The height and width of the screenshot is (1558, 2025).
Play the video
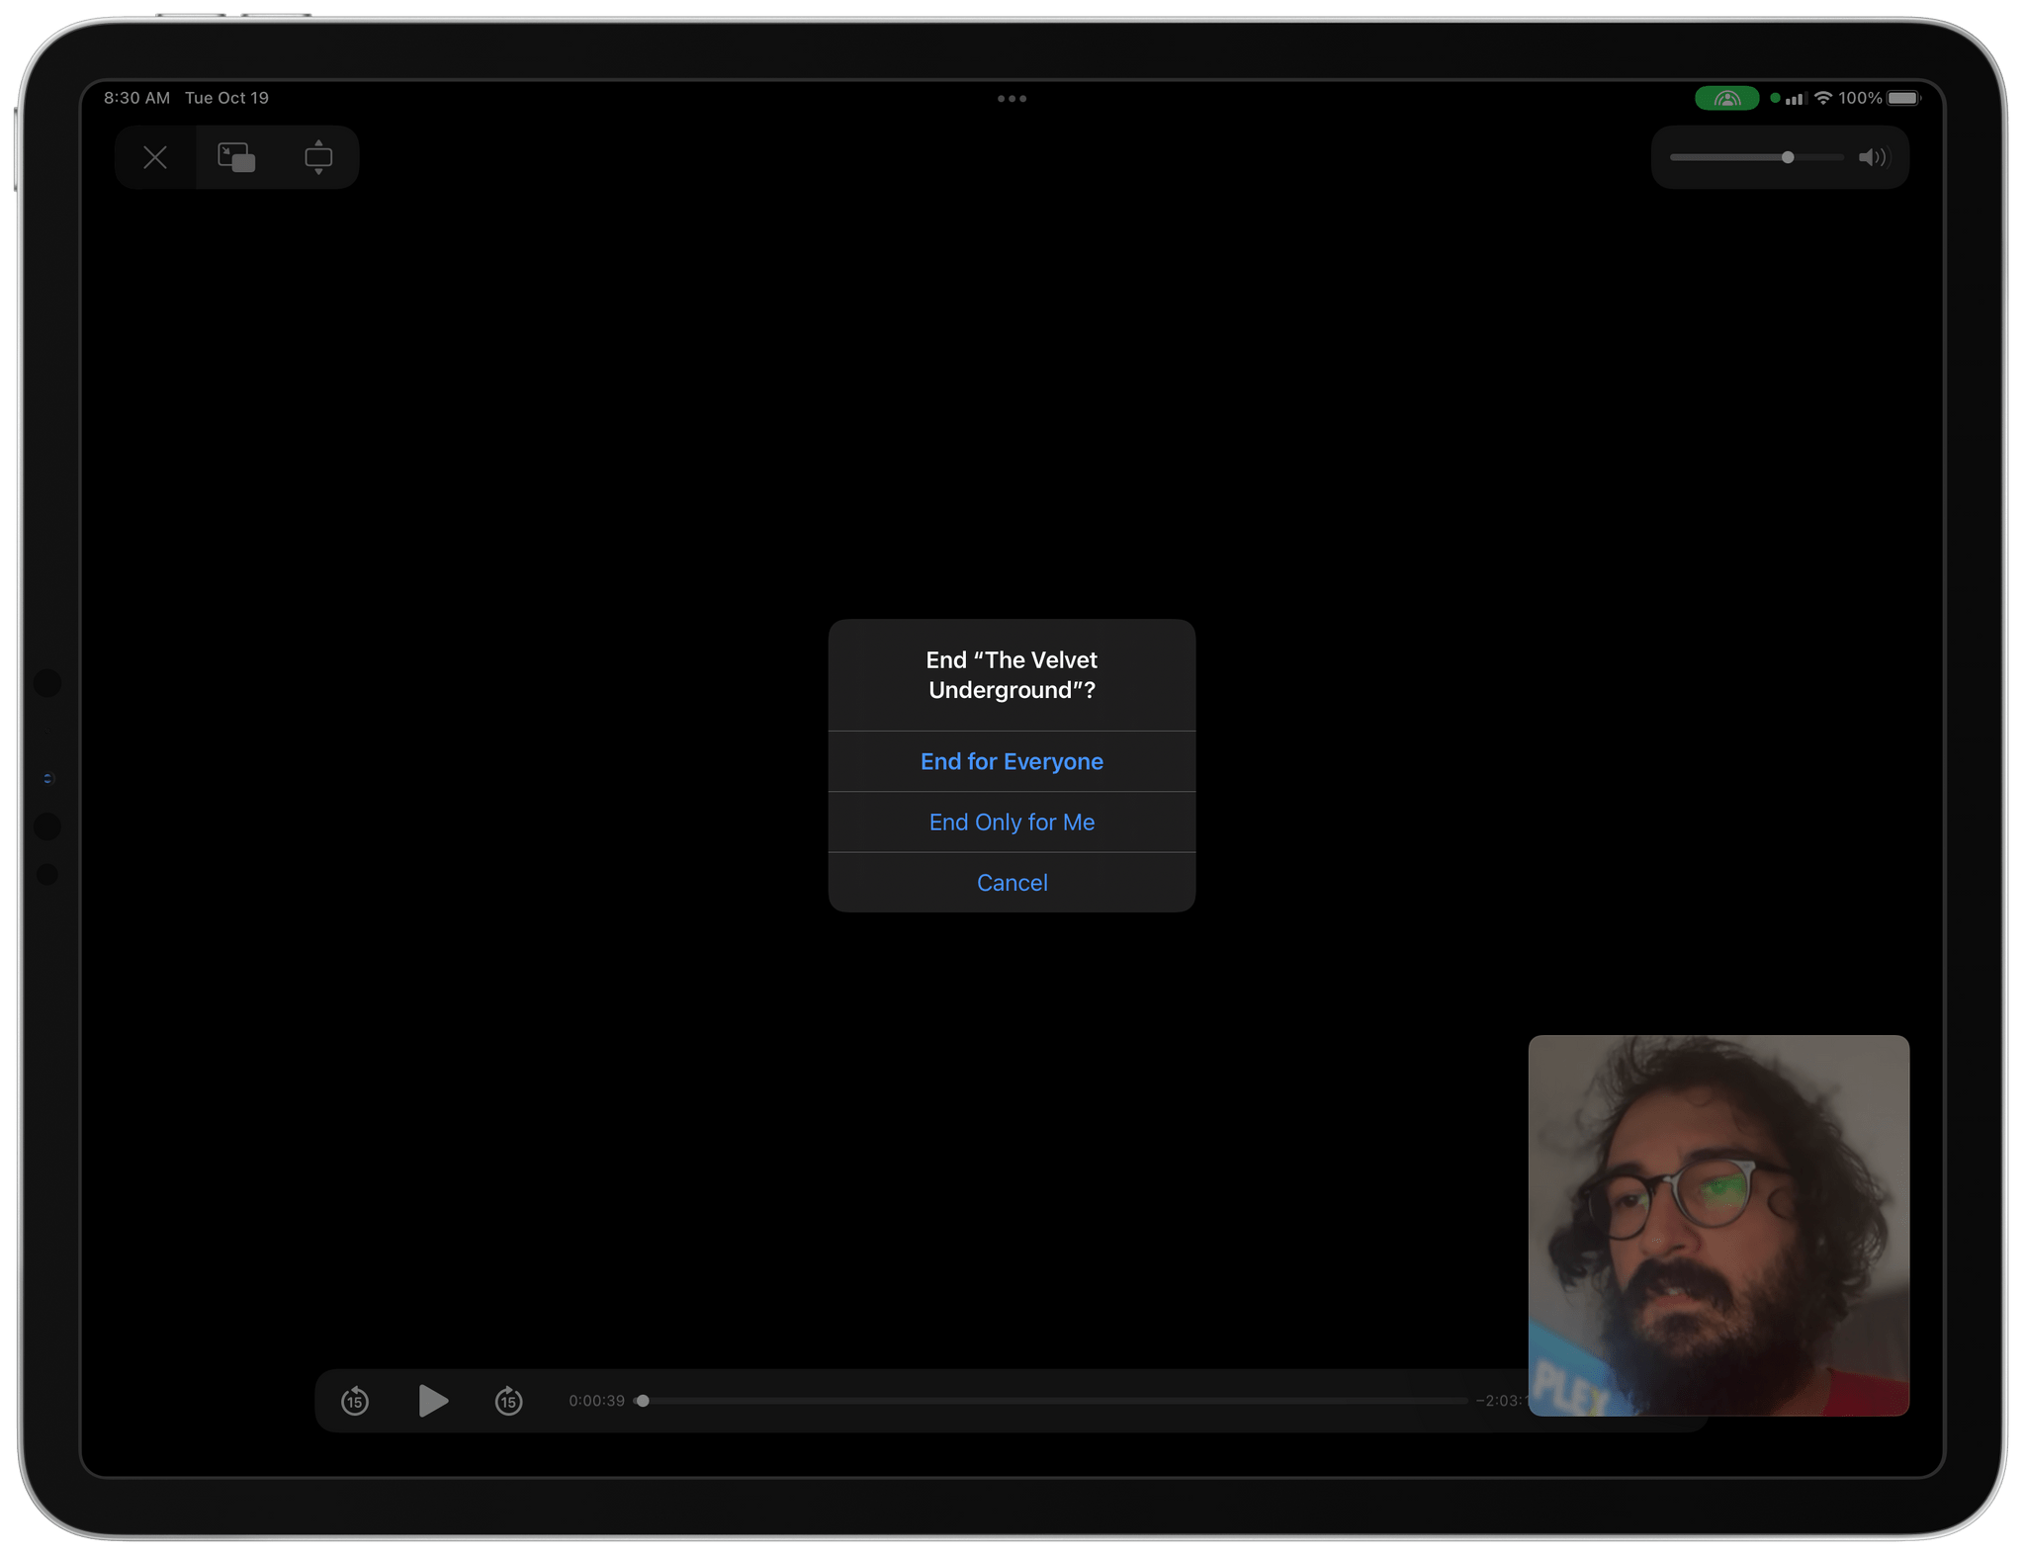[x=433, y=1400]
